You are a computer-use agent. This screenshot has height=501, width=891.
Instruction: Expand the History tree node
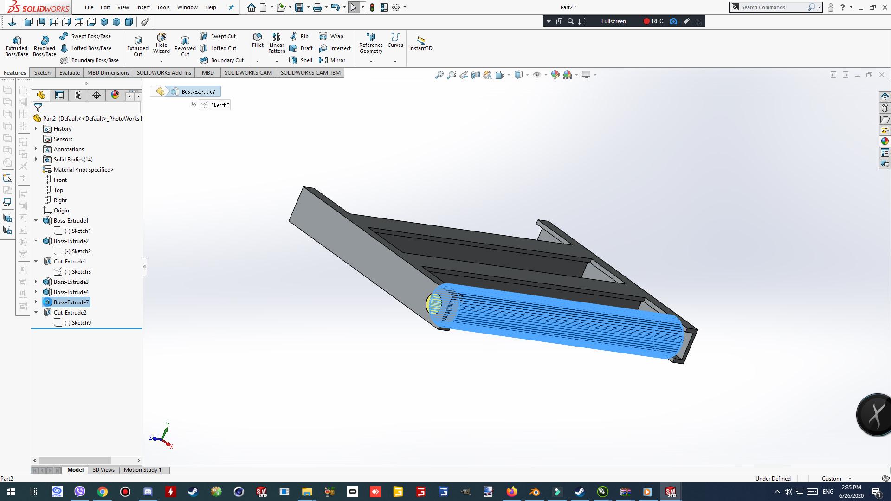[x=36, y=128]
